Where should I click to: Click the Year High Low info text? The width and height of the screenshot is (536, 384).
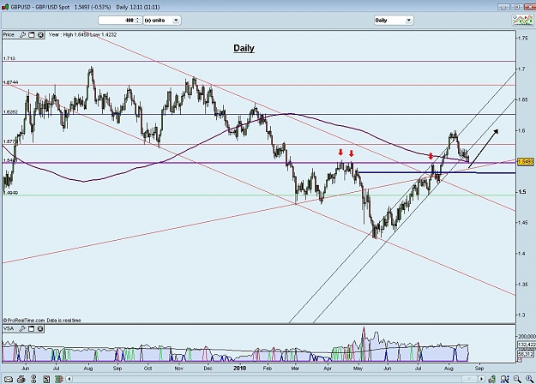click(x=82, y=34)
